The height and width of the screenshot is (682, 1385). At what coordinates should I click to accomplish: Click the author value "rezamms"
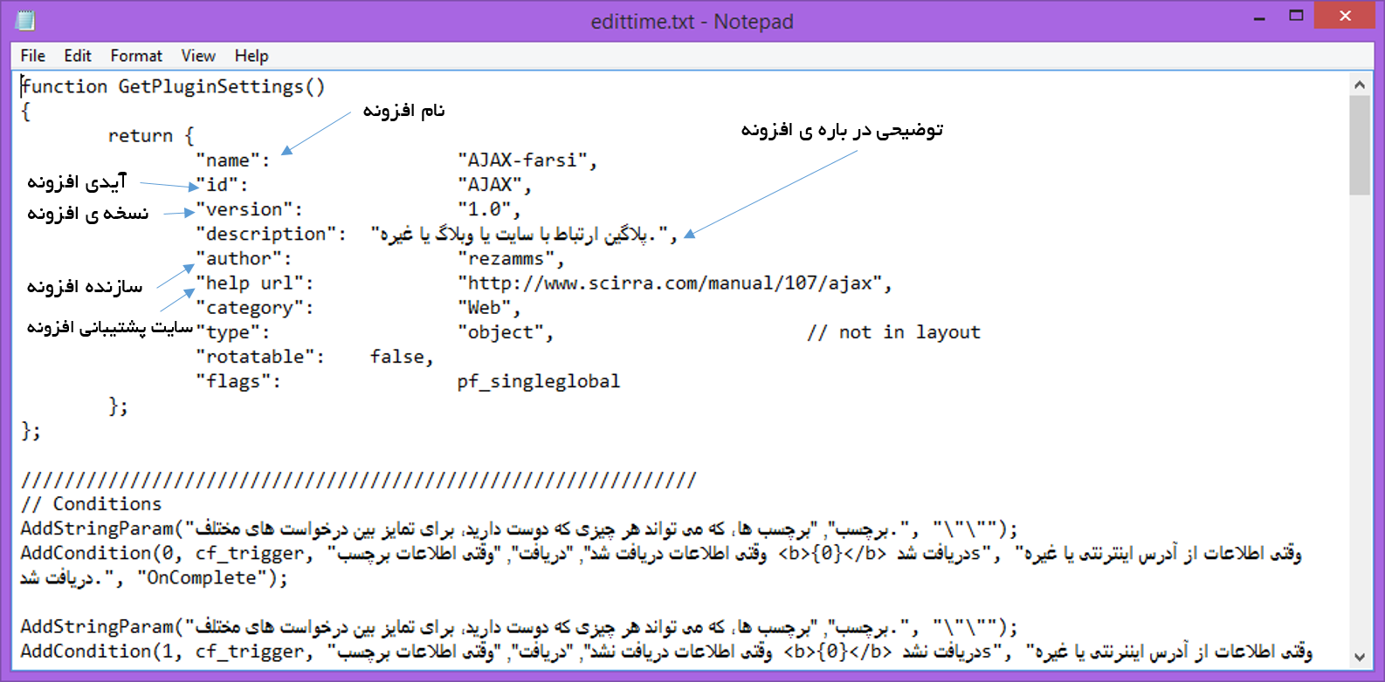[511, 259]
